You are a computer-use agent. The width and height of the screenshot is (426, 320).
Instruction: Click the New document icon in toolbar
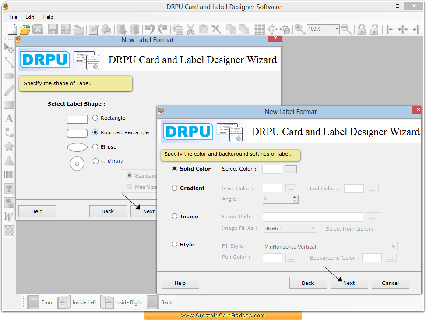coord(12,29)
